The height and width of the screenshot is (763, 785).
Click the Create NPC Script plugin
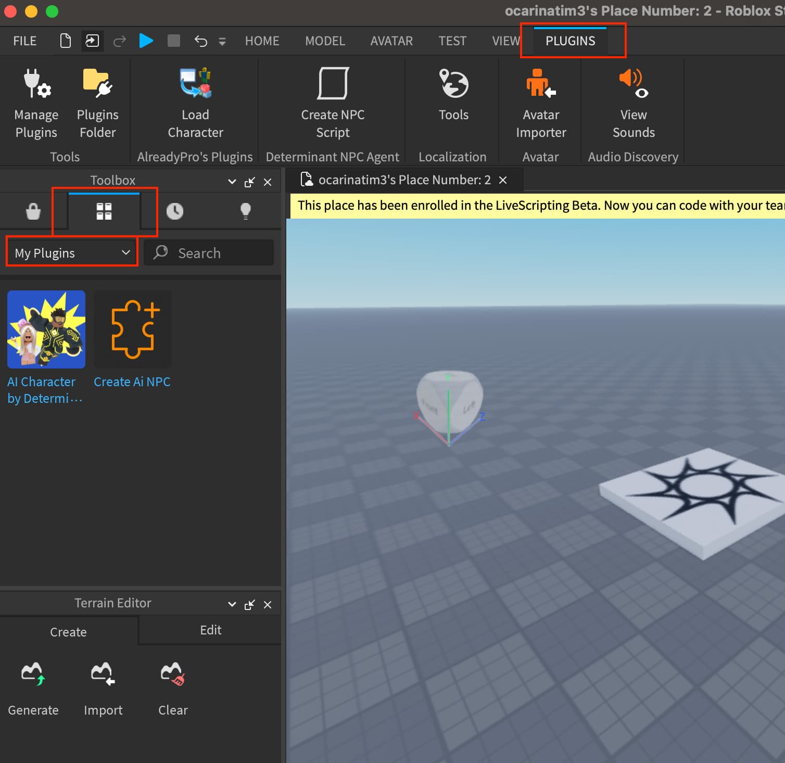click(x=333, y=103)
